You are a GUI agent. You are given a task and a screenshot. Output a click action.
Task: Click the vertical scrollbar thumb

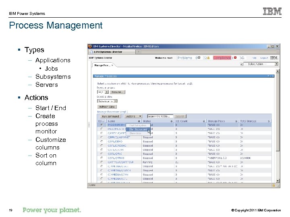[x=278, y=112]
